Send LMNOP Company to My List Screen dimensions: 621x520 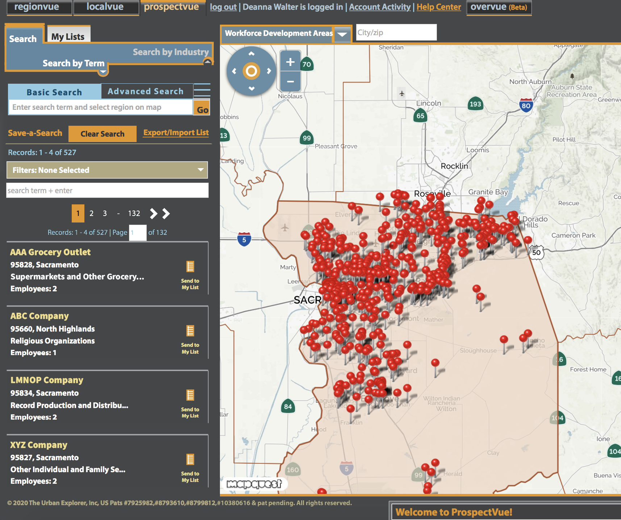[190, 403]
